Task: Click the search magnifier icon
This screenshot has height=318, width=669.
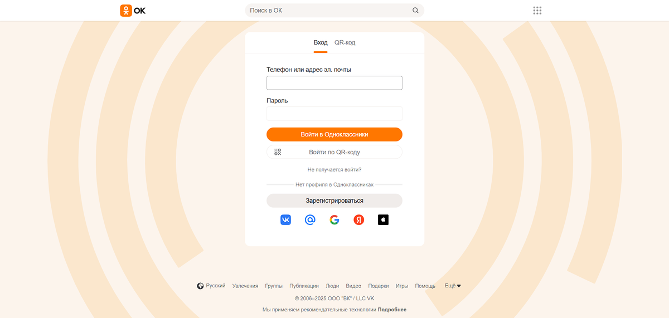Action: (415, 11)
